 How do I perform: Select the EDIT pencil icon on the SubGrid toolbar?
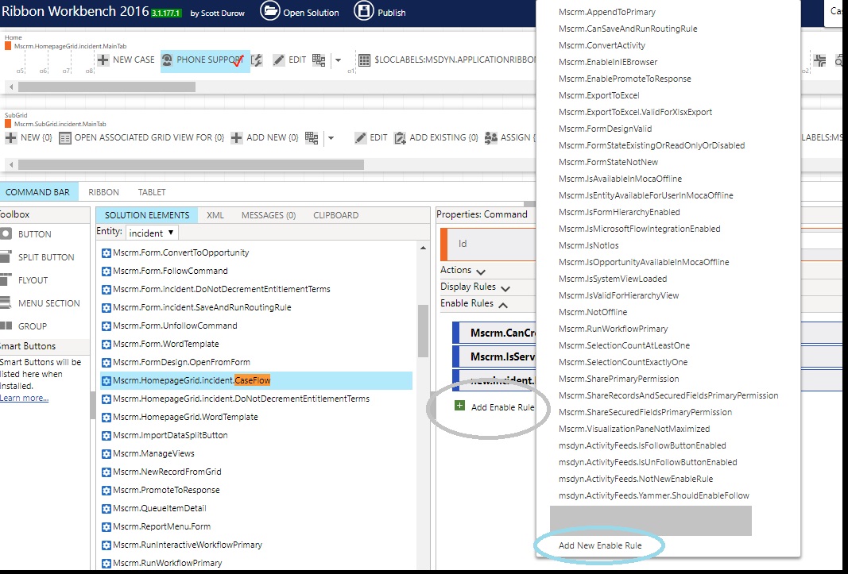point(360,137)
